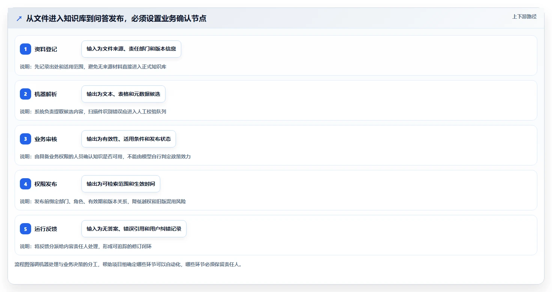Viewport: 552px width, 292px height.
Task: Select the 资料登记 step name
Action: (x=46, y=49)
